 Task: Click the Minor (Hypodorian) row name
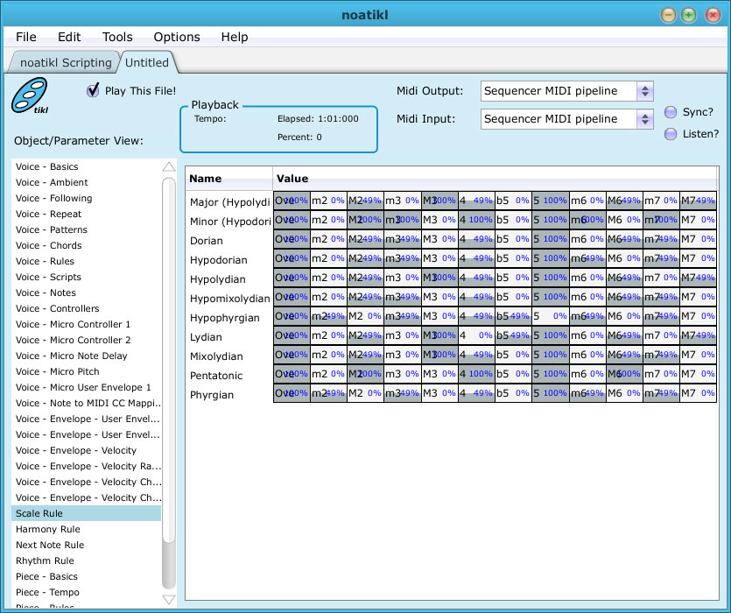(230, 222)
